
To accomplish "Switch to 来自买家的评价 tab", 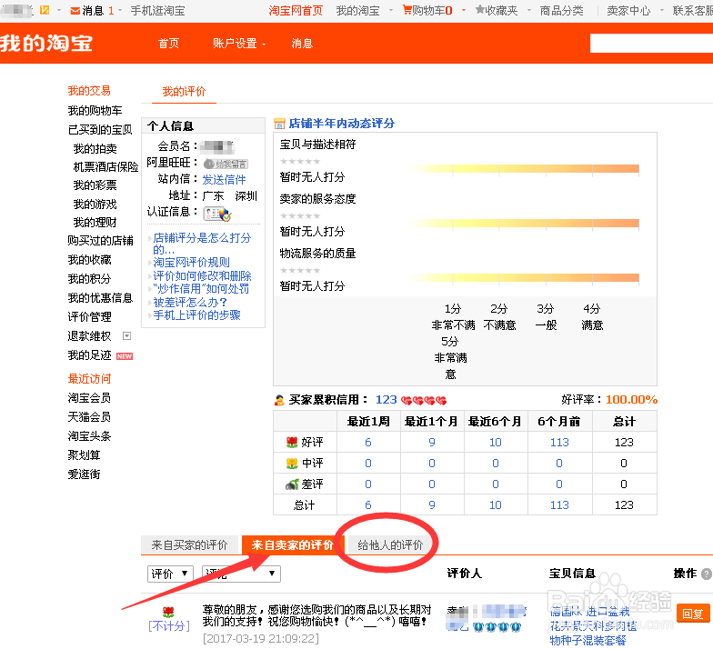I will coord(189,544).
